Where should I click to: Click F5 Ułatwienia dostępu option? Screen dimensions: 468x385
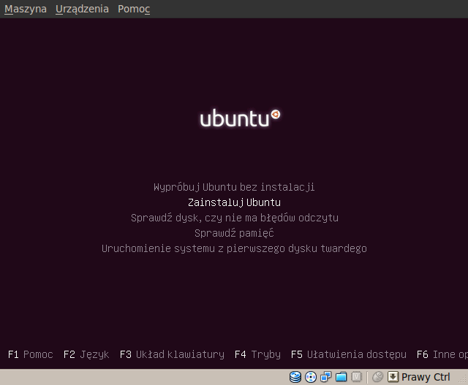[349, 354]
